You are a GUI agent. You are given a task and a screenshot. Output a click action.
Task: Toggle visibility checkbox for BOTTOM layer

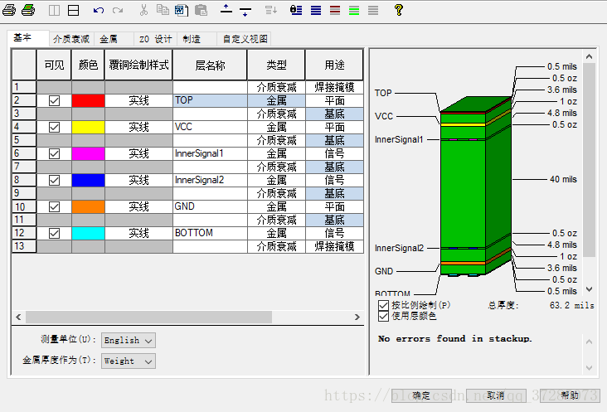tap(54, 233)
